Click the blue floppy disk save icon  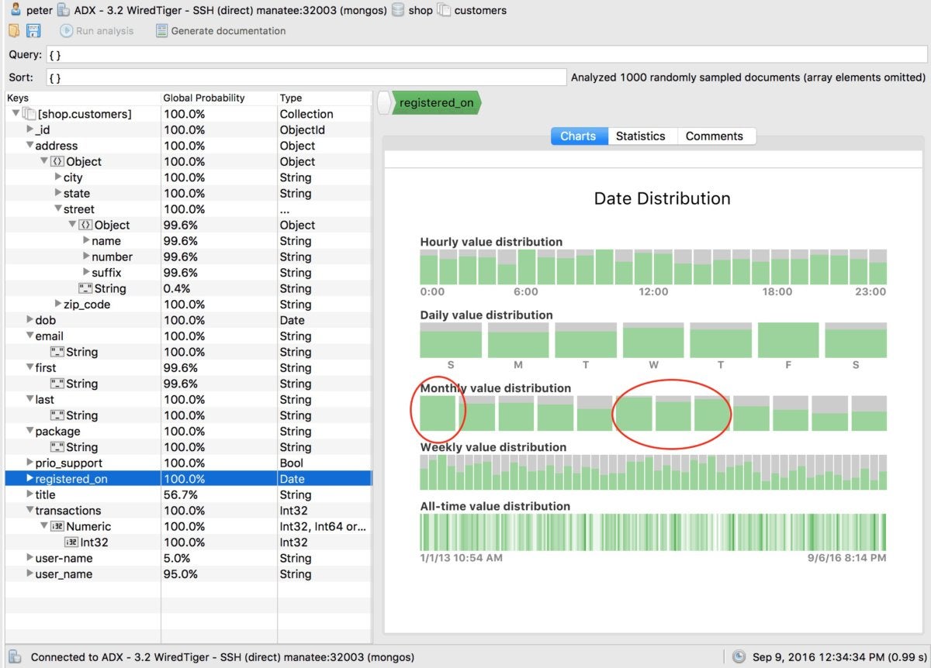33,31
